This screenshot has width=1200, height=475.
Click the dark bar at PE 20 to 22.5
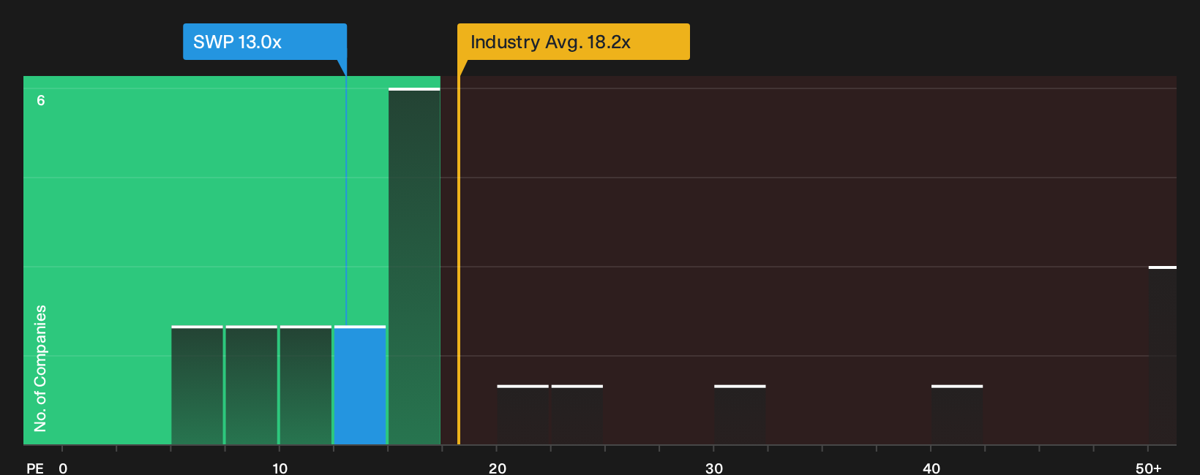click(522, 414)
